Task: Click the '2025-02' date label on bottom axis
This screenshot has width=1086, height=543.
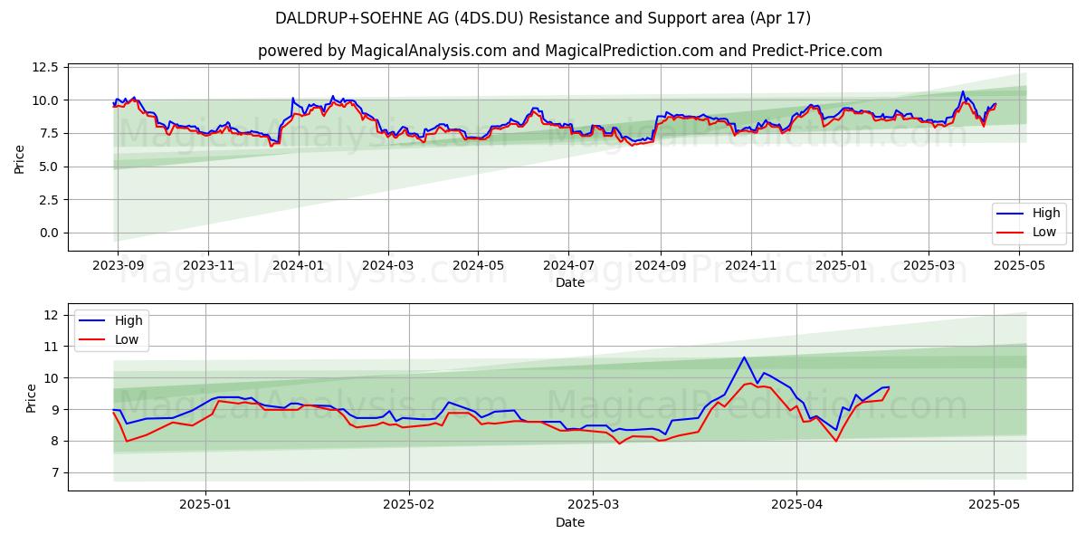Action: pos(409,507)
